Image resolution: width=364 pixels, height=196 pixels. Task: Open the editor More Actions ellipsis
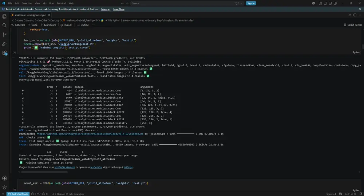click(360, 15)
